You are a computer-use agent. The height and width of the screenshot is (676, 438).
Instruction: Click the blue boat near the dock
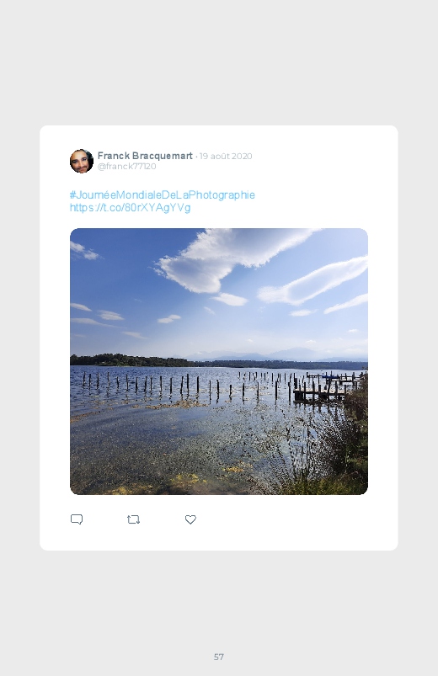(x=330, y=377)
